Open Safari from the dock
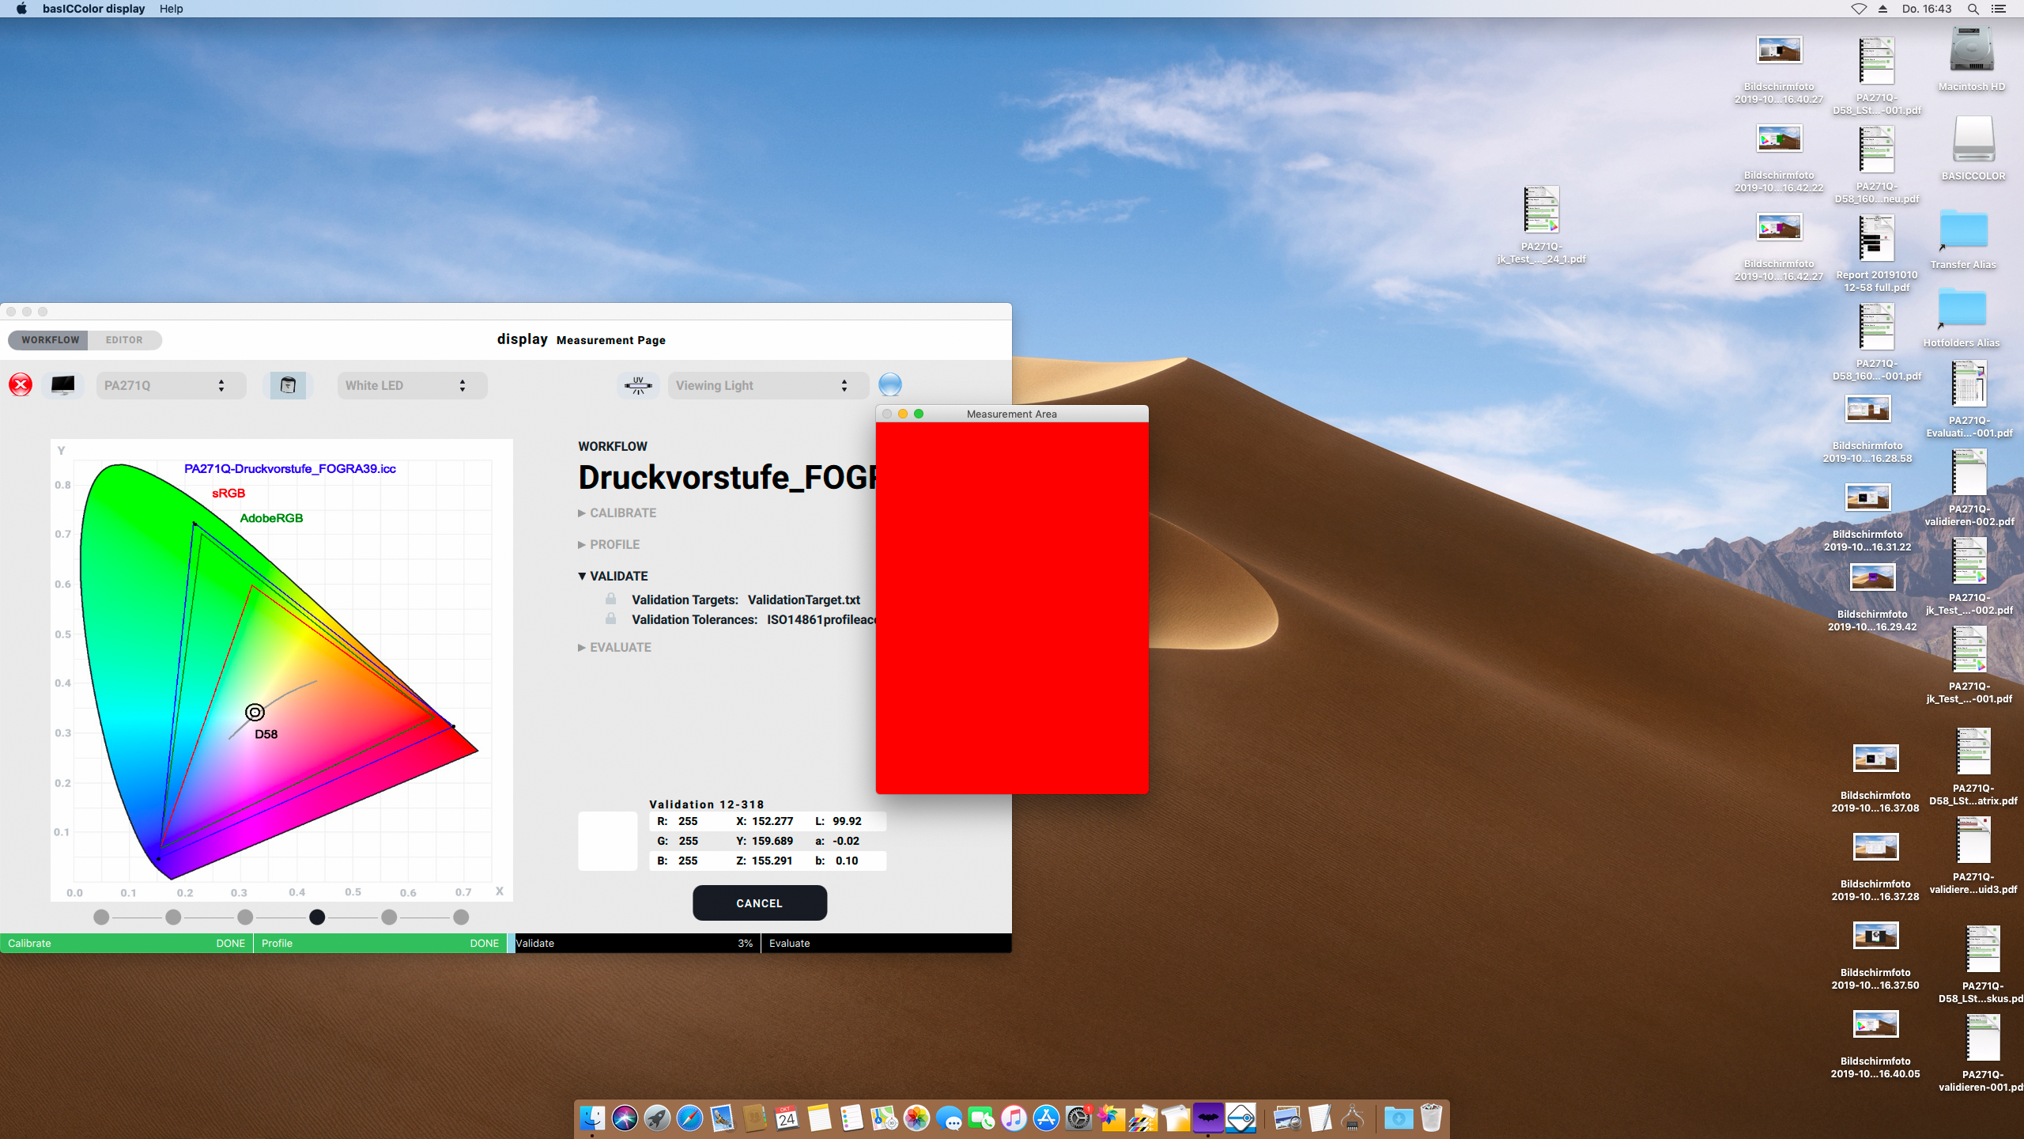This screenshot has height=1139, width=2024. tap(689, 1118)
